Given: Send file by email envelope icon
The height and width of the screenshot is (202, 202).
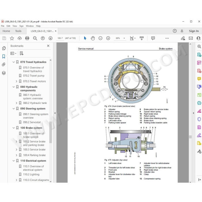Looking at the screenshot, I should click(x=191, y=38).
